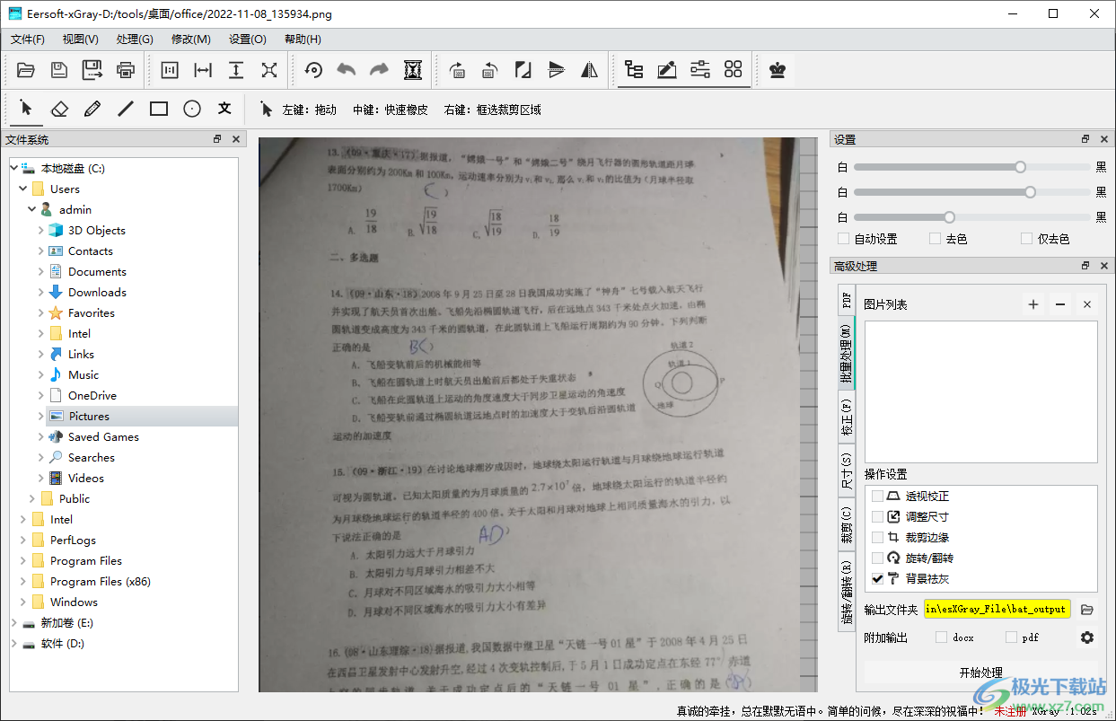The width and height of the screenshot is (1116, 721).
Task: Check the 旋转/翻转 operation
Action: click(877, 558)
